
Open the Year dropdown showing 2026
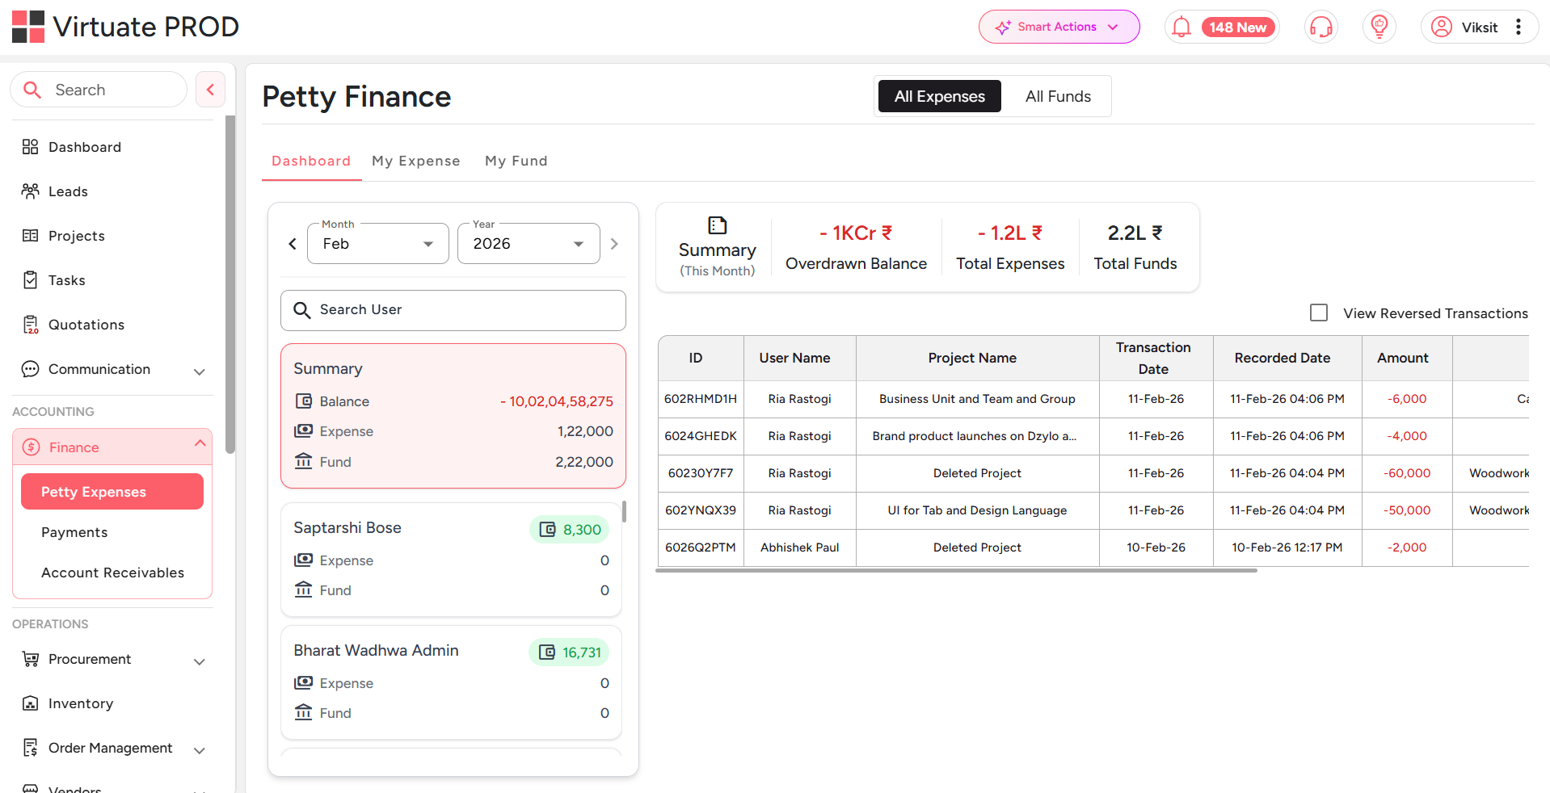[528, 243]
